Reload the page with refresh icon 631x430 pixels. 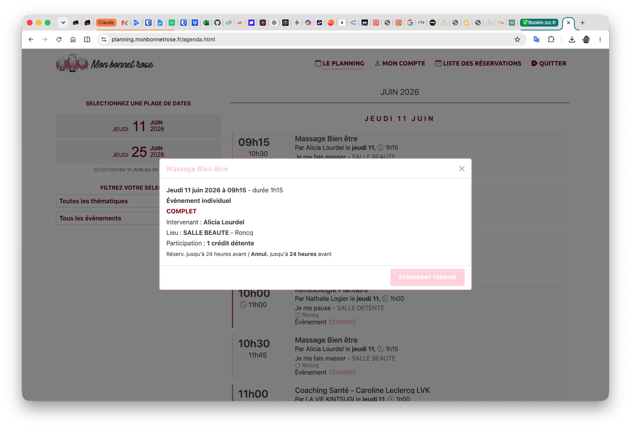59,39
